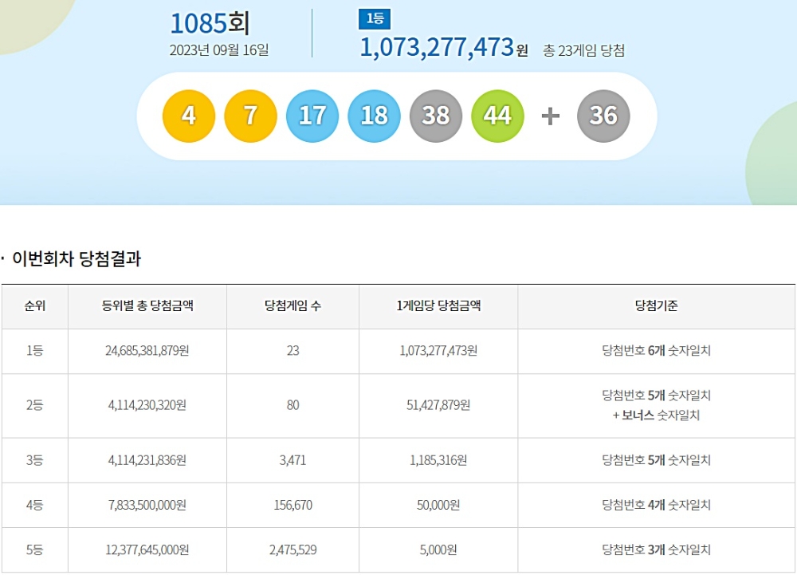Click the draw date 2023년 09월 16일

[219, 49]
